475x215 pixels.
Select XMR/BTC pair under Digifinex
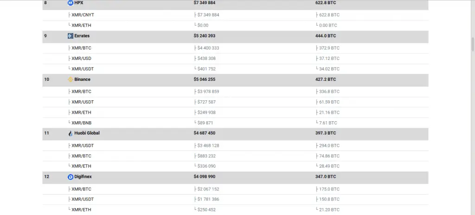point(81,189)
